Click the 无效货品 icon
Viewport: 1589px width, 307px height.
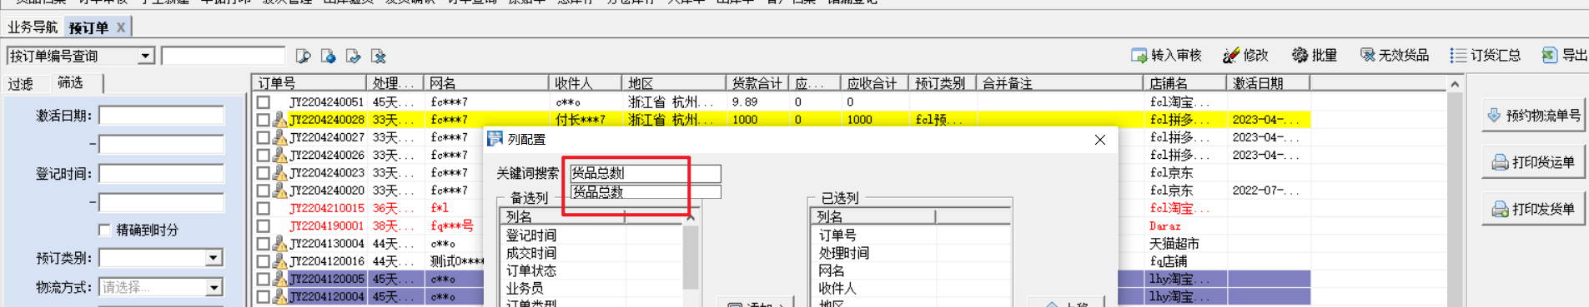[x=1368, y=55]
